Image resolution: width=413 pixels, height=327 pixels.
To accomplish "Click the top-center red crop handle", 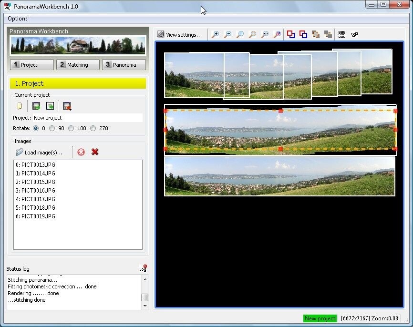I will [x=281, y=111].
